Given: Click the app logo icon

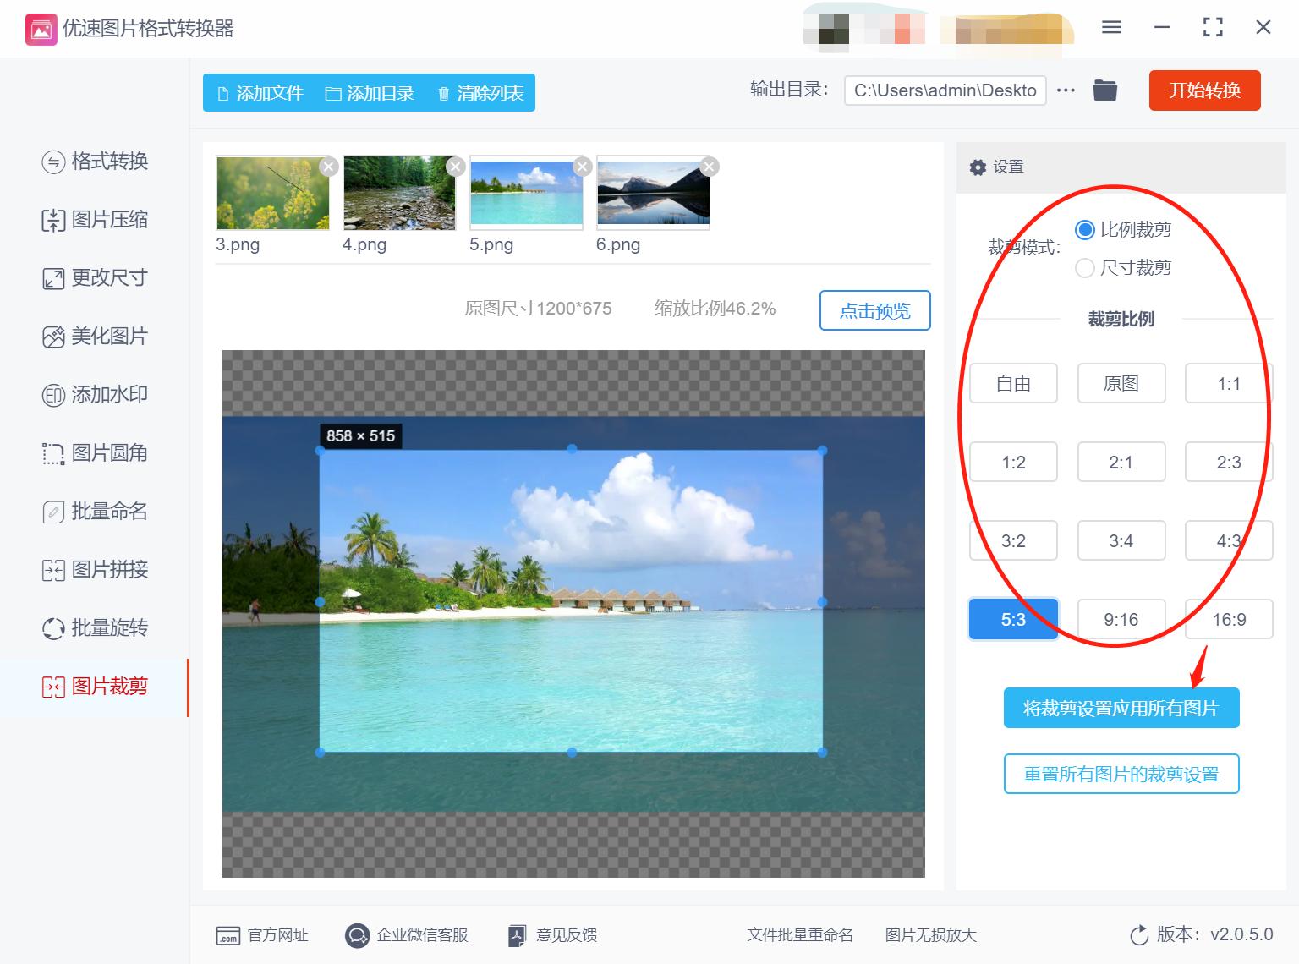Looking at the screenshot, I should pos(41,29).
